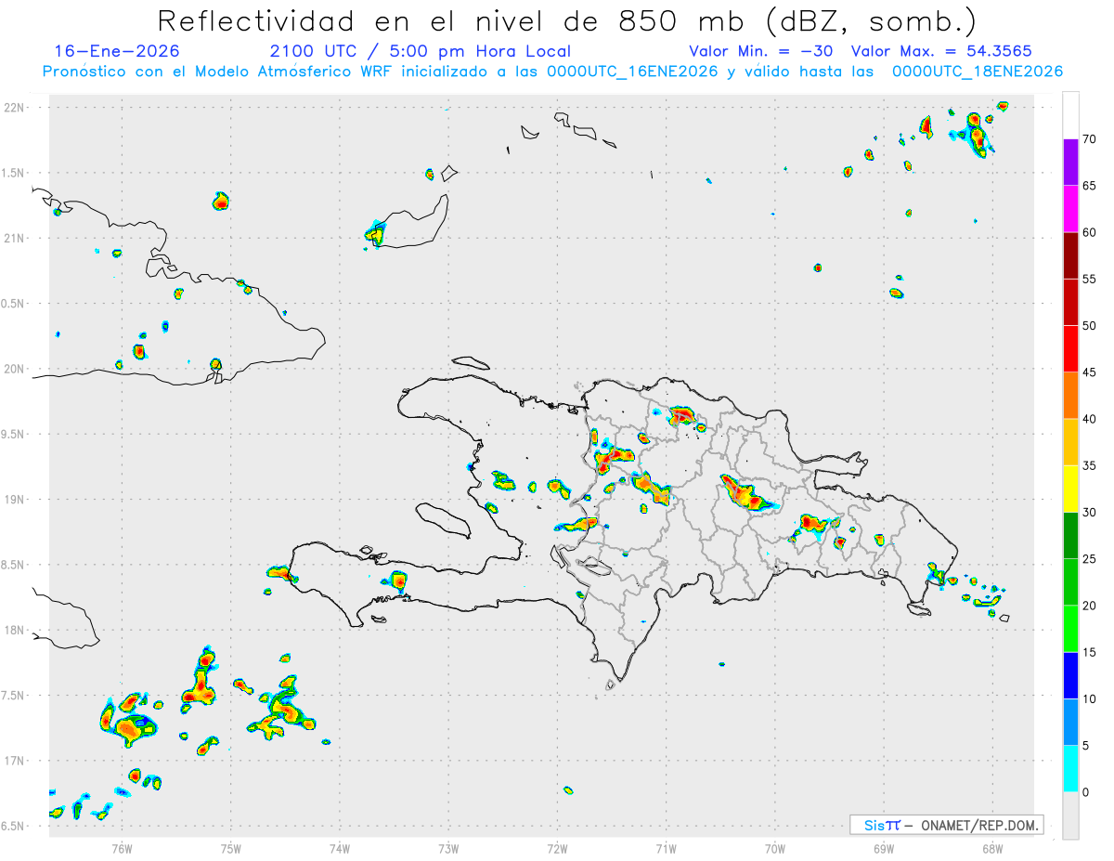Click the yellow 30-35 dBZ colorbar segment

coord(1070,489)
